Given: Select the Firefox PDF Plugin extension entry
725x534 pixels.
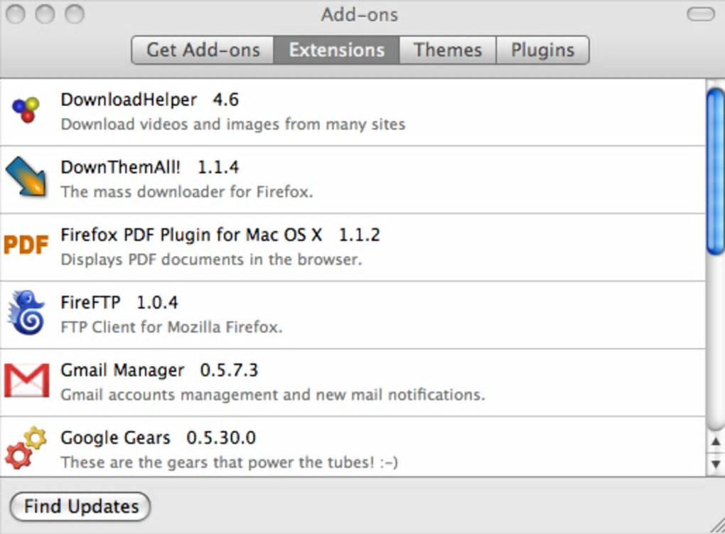Looking at the screenshot, I should click(355, 247).
